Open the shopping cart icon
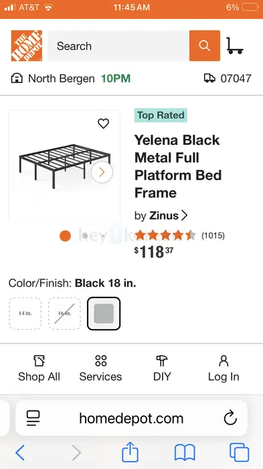This screenshot has width=263, height=469. (x=235, y=46)
